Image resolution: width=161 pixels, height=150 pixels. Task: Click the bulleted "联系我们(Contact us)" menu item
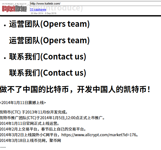pyautogui.click(x=47, y=57)
